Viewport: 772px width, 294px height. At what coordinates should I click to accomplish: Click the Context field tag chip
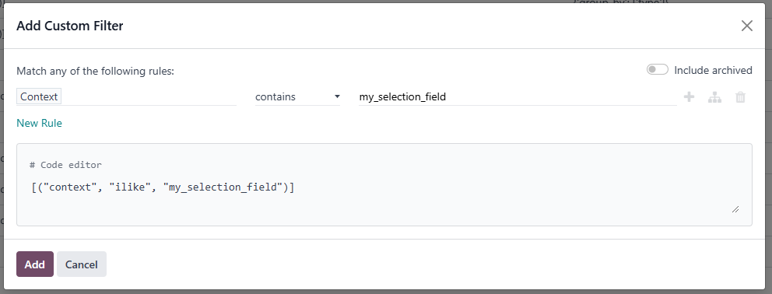(x=39, y=97)
